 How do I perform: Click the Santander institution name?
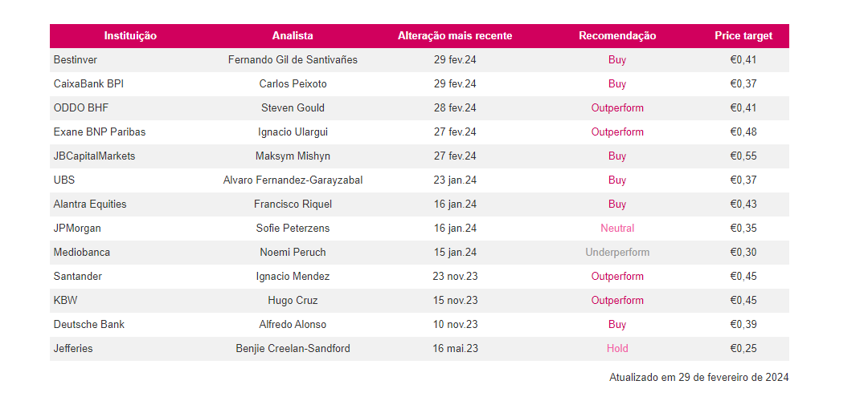(x=78, y=277)
